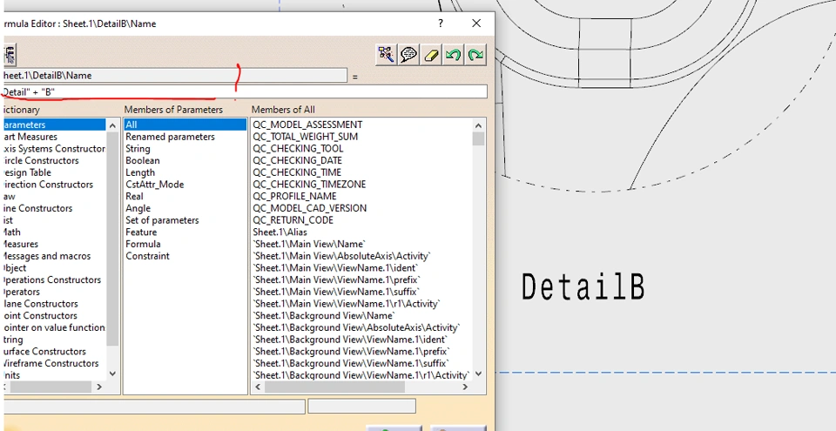The height and width of the screenshot is (431, 836).
Task: Click the speech bubble comment icon
Action: (408, 55)
